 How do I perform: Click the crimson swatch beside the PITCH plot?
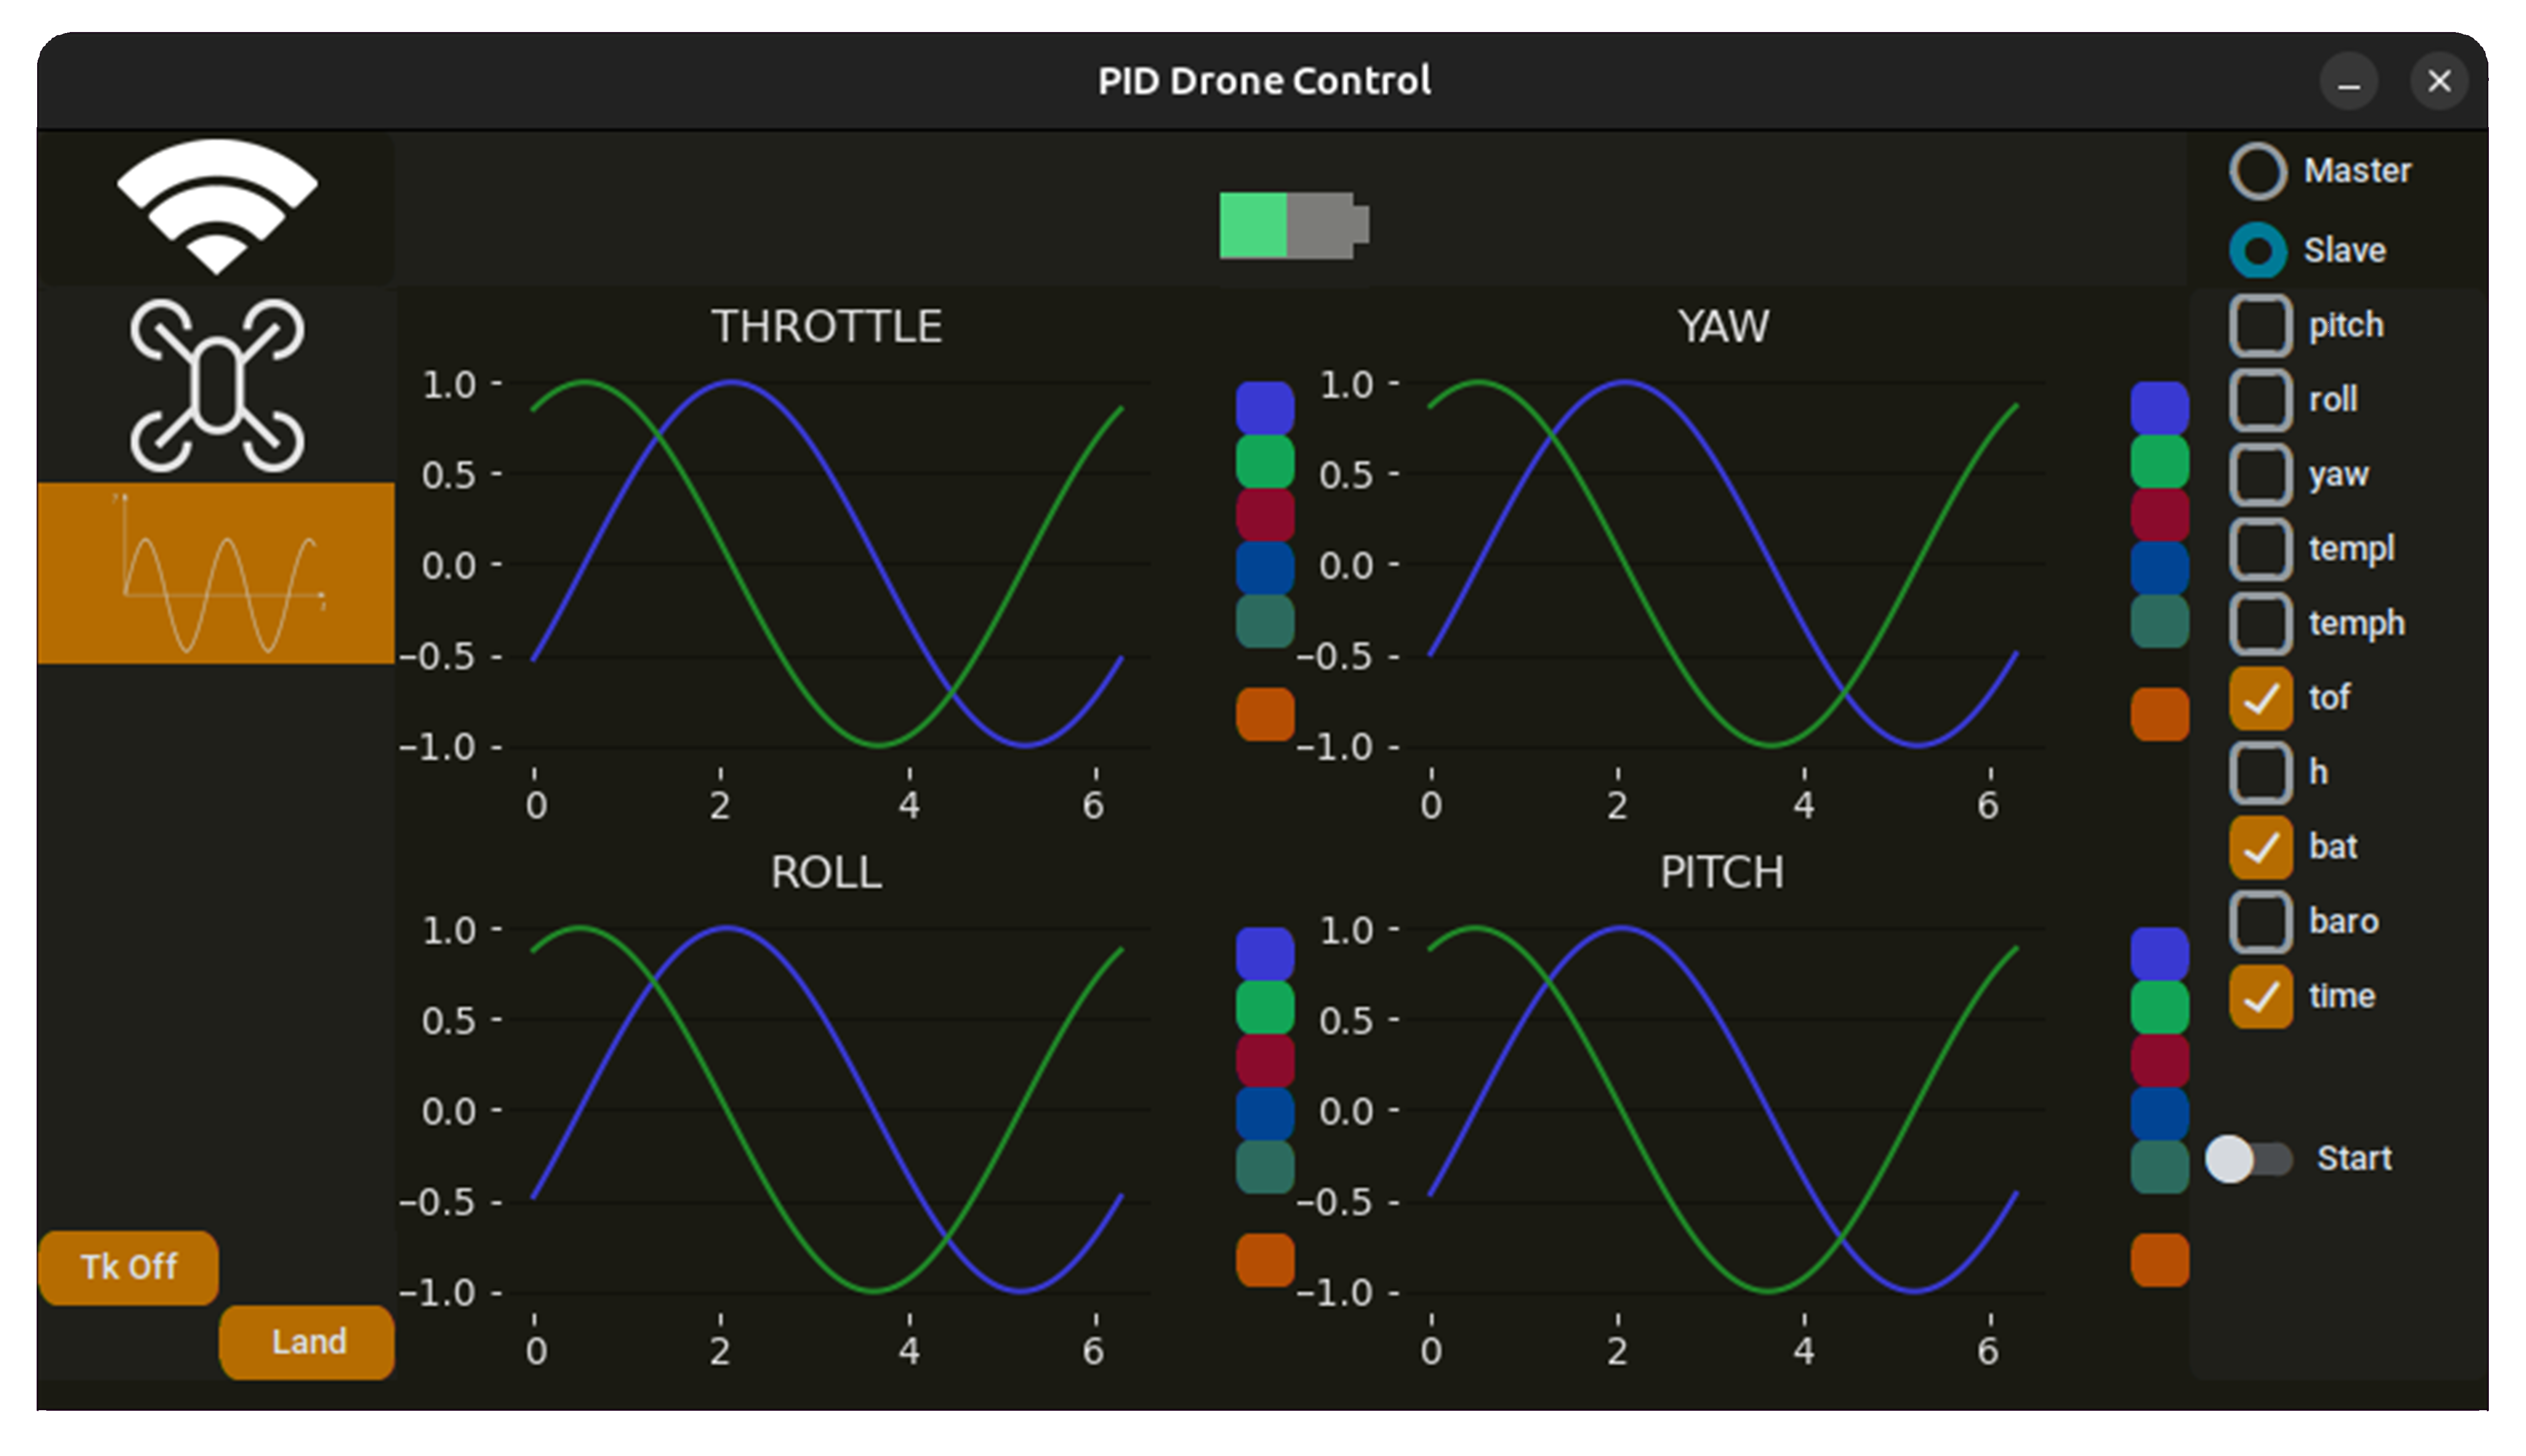2159,1060
